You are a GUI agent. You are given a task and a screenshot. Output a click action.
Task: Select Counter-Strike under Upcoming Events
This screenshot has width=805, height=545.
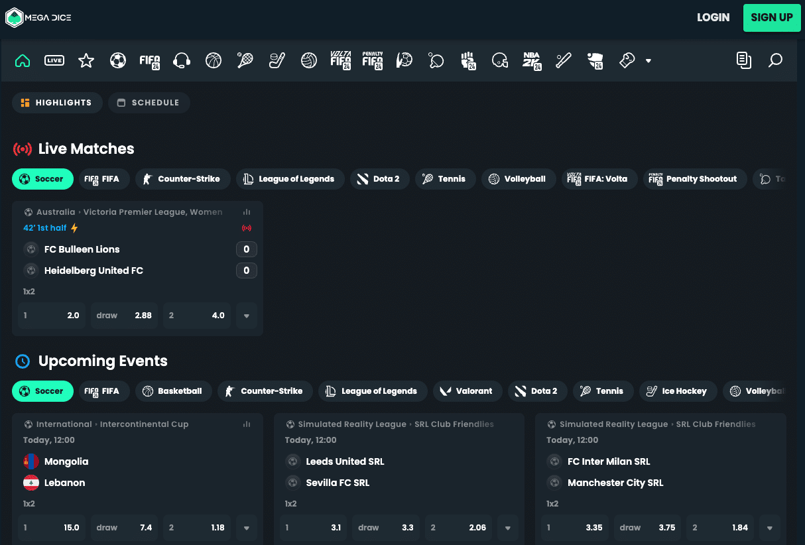(x=265, y=391)
